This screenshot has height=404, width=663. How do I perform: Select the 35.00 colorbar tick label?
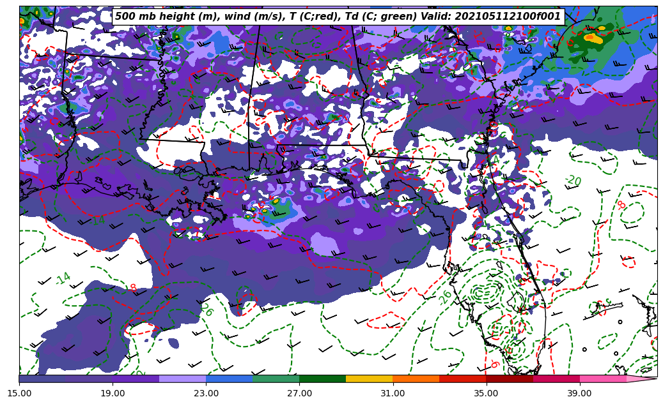point(486,394)
